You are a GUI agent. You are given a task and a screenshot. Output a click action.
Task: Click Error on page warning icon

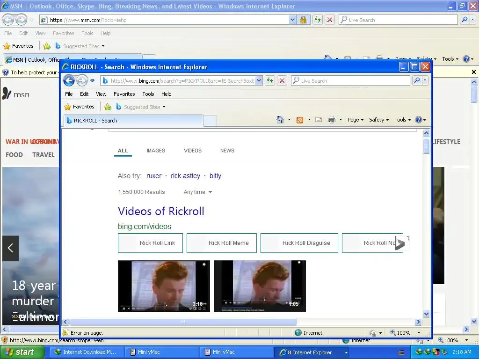(x=65, y=333)
